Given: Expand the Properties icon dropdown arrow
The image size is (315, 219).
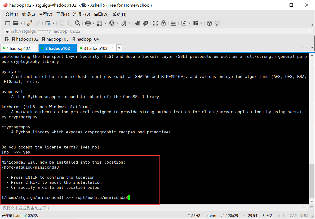Looking at the screenshot, I should 53,23.
